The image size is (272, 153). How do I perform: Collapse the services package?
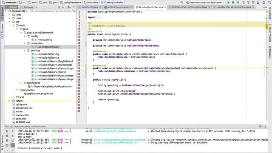pos(25,51)
